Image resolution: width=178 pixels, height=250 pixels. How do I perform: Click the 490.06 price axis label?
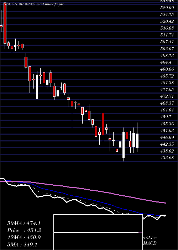tap(166, 69)
